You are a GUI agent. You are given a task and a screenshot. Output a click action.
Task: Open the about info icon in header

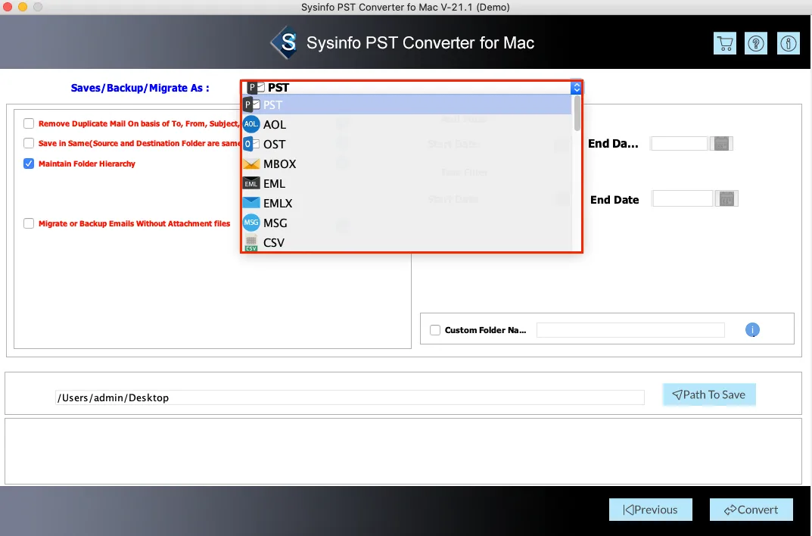tap(789, 43)
